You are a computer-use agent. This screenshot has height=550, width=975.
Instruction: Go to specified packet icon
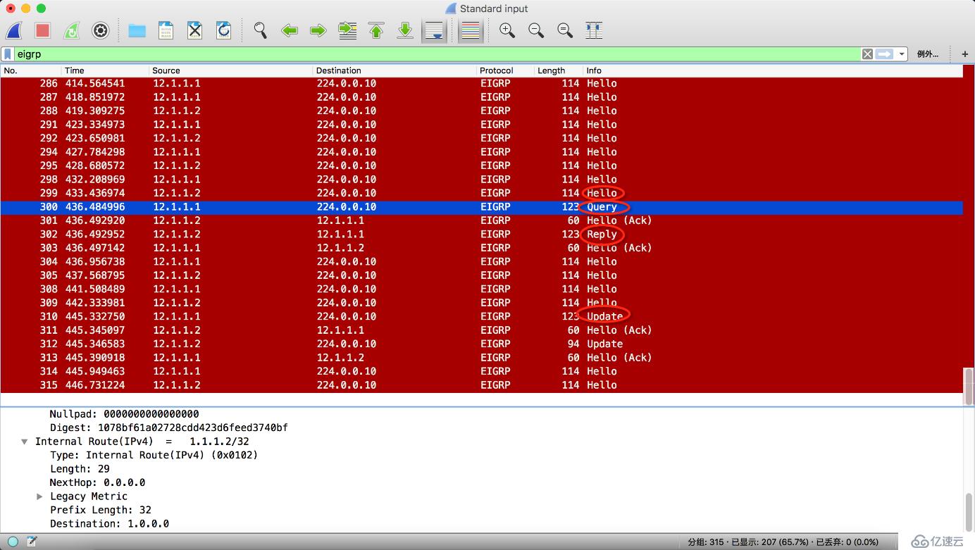(347, 30)
